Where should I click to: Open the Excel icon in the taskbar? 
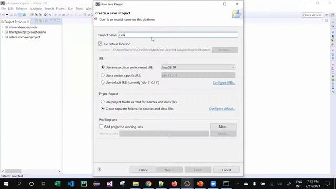coord(57,184)
